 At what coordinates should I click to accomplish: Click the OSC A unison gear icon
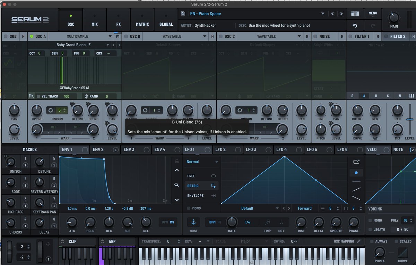point(51,110)
